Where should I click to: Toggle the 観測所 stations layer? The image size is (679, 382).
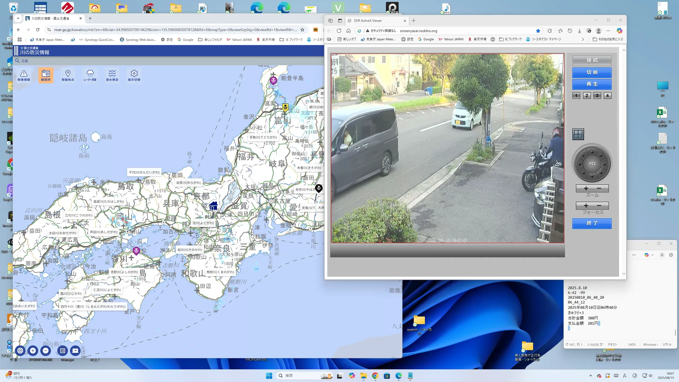point(46,75)
